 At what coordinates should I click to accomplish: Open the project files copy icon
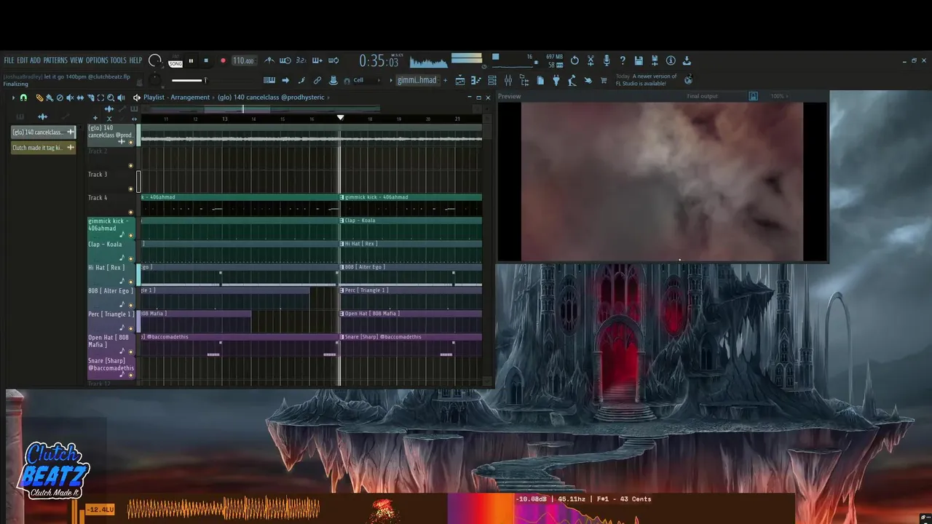pos(540,80)
